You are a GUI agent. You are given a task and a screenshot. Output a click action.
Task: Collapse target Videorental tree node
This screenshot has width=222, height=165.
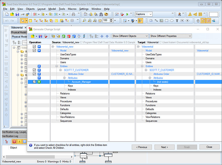pos(138,47)
